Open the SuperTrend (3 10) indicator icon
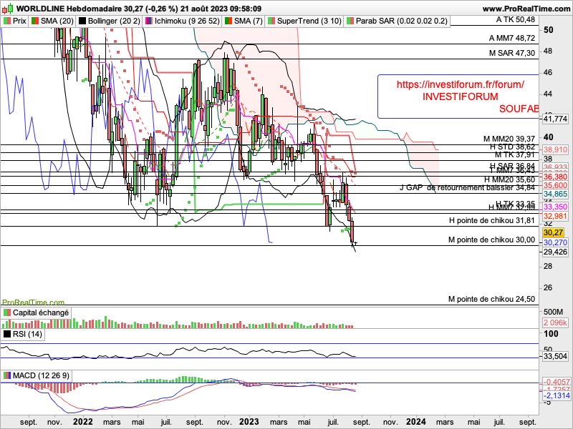This screenshot has width=573, height=429. pos(271,21)
